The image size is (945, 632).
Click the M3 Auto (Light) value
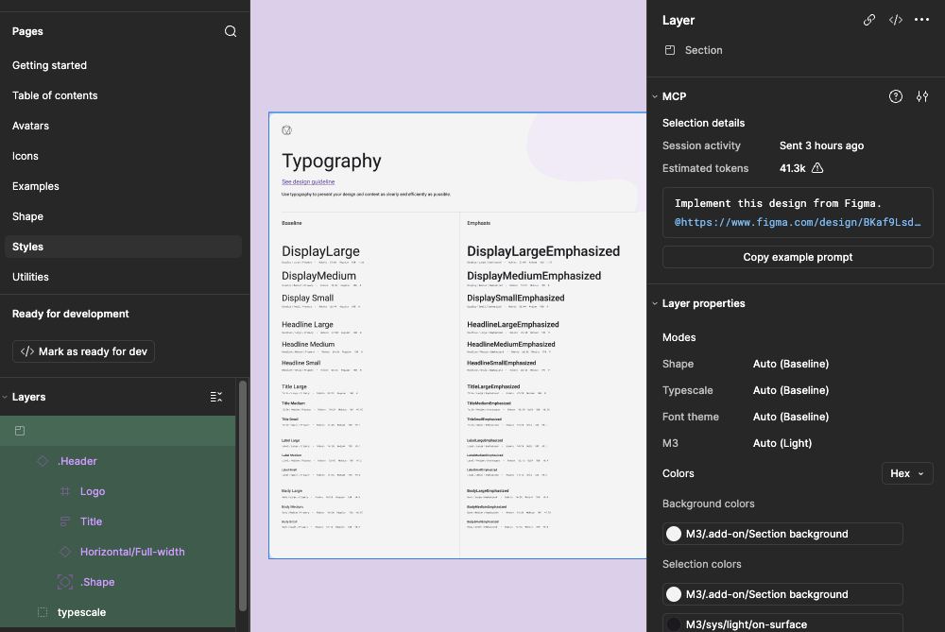pos(782,443)
